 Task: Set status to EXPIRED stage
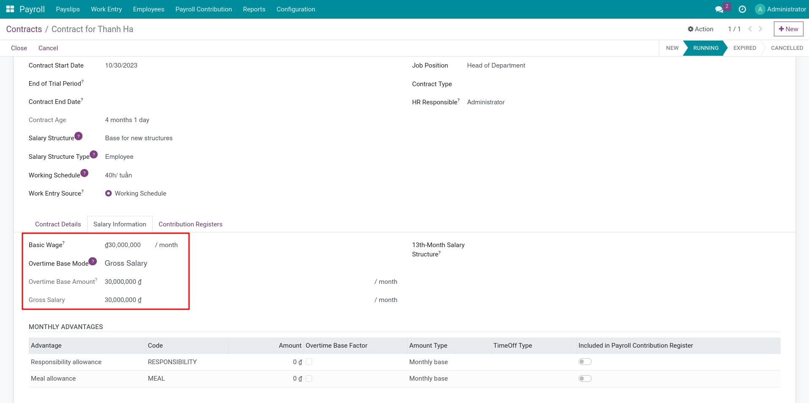point(744,48)
